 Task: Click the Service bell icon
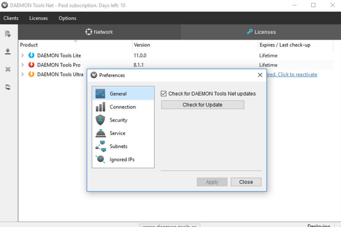pos(101,133)
